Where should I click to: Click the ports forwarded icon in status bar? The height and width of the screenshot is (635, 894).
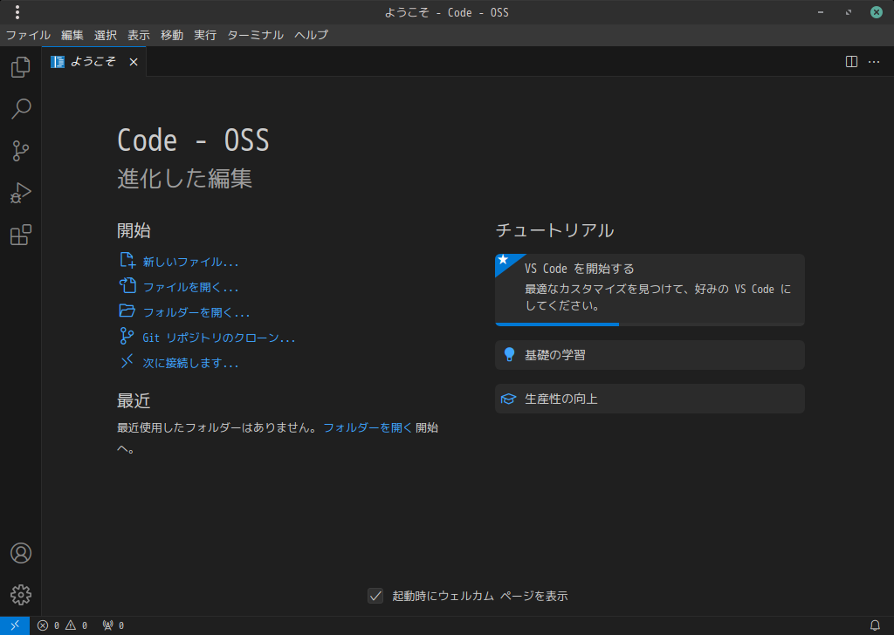coord(107,625)
